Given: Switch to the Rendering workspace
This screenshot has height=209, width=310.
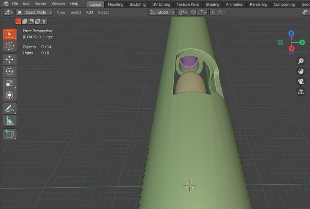Looking at the screenshot, I should (x=258, y=4).
